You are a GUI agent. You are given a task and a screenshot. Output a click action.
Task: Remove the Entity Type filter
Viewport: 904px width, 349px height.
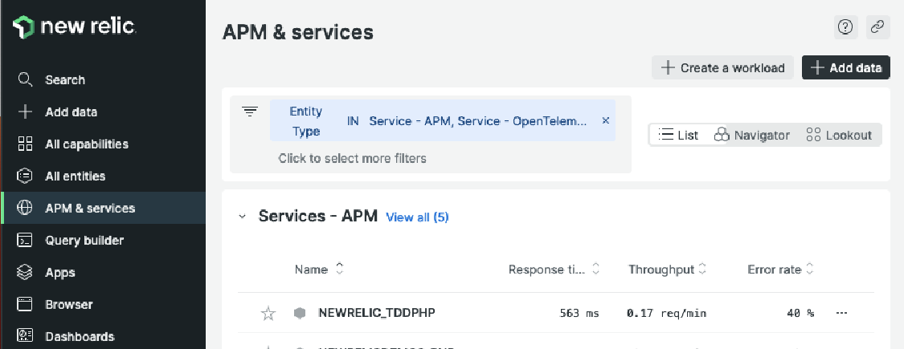(605, 120)
